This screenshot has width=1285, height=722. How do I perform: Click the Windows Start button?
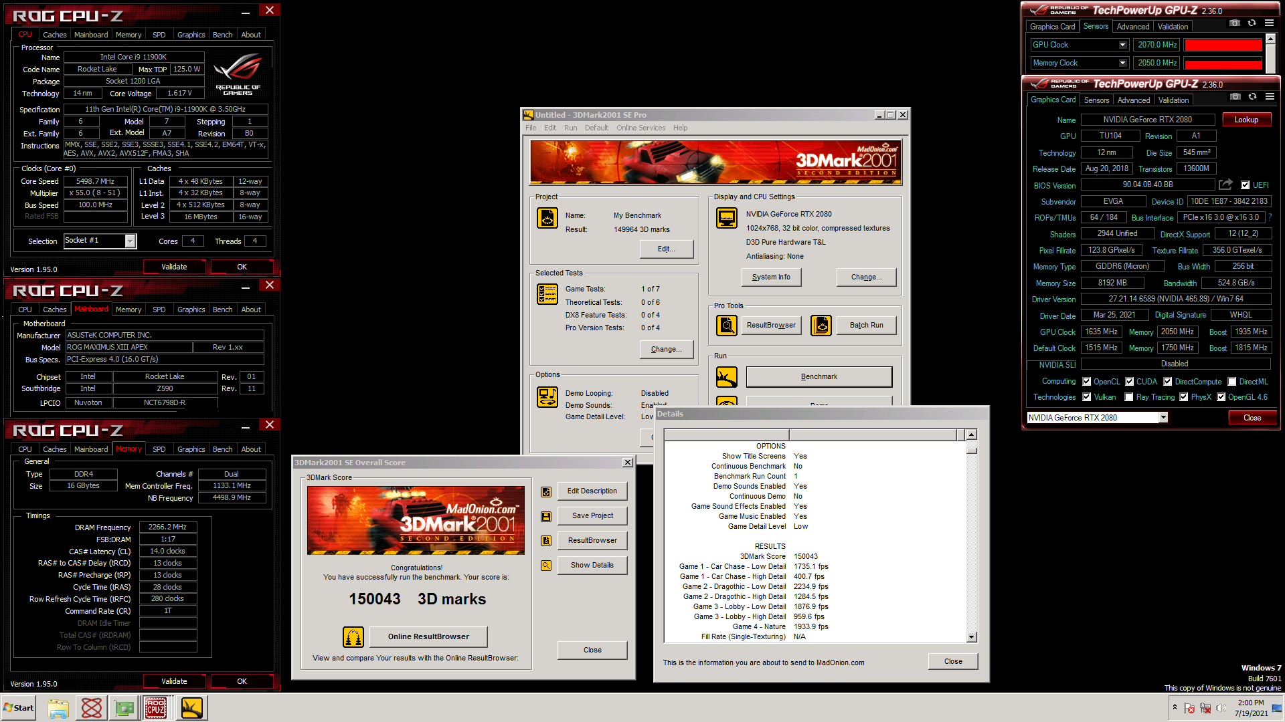(x=19, y=708)
